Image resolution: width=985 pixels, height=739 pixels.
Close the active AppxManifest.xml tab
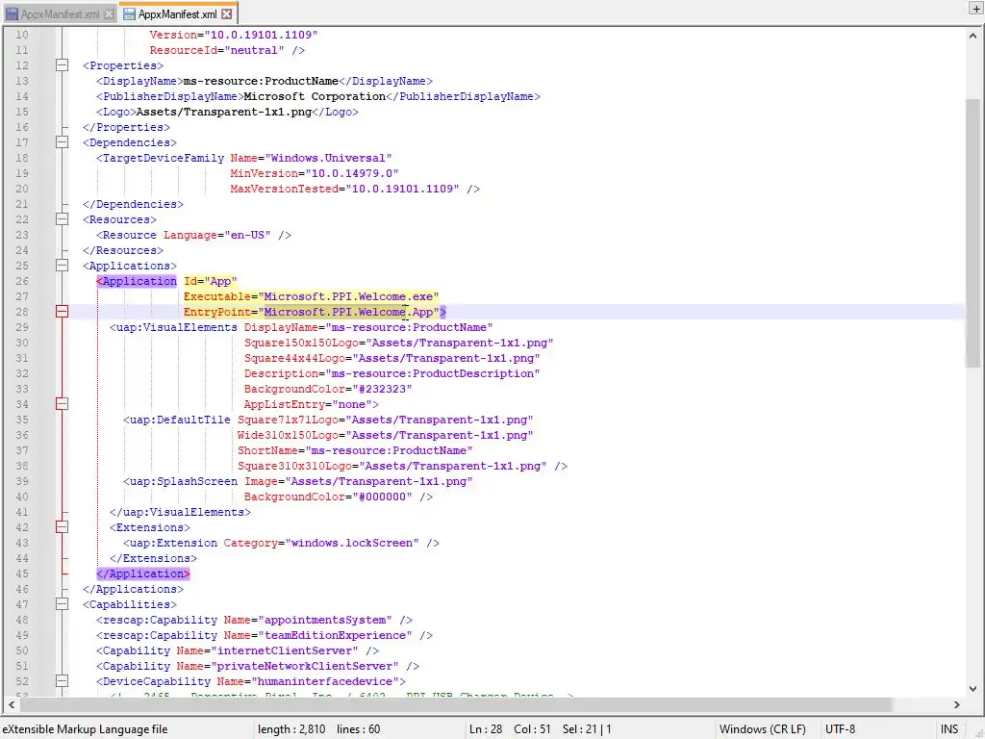click(x=227, y=13)
